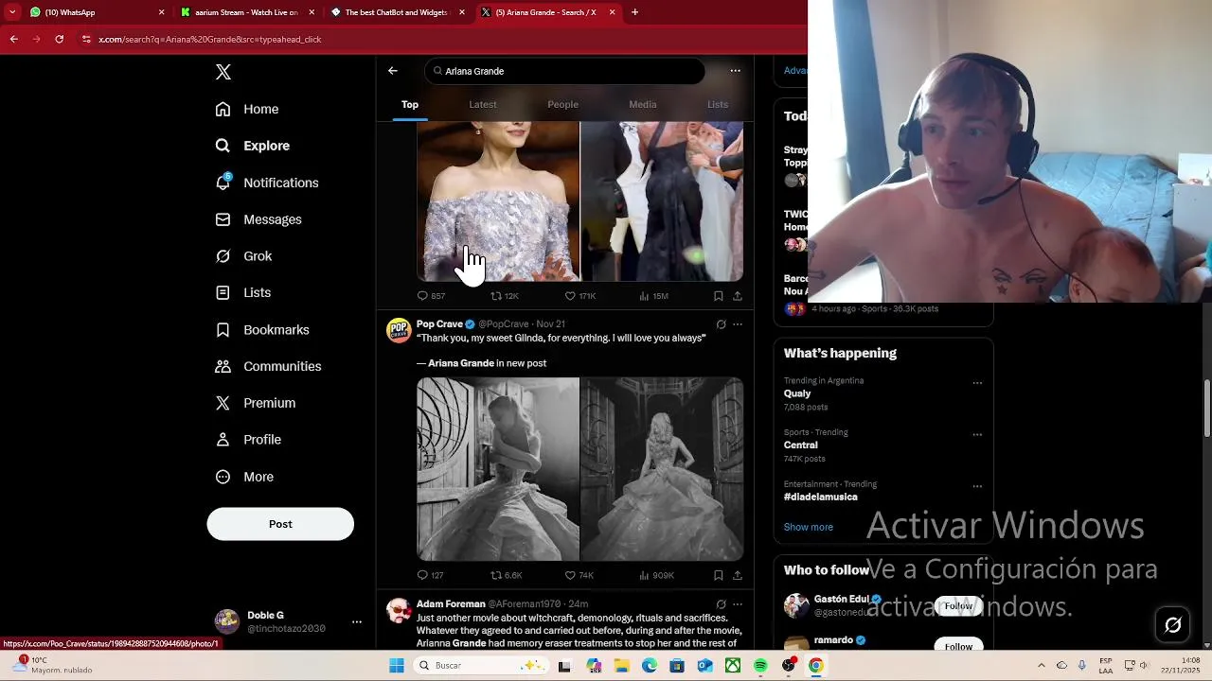Close the Ariana Grande browser tab
Screen dimensions: 1212x681
(x=612, y=12)
